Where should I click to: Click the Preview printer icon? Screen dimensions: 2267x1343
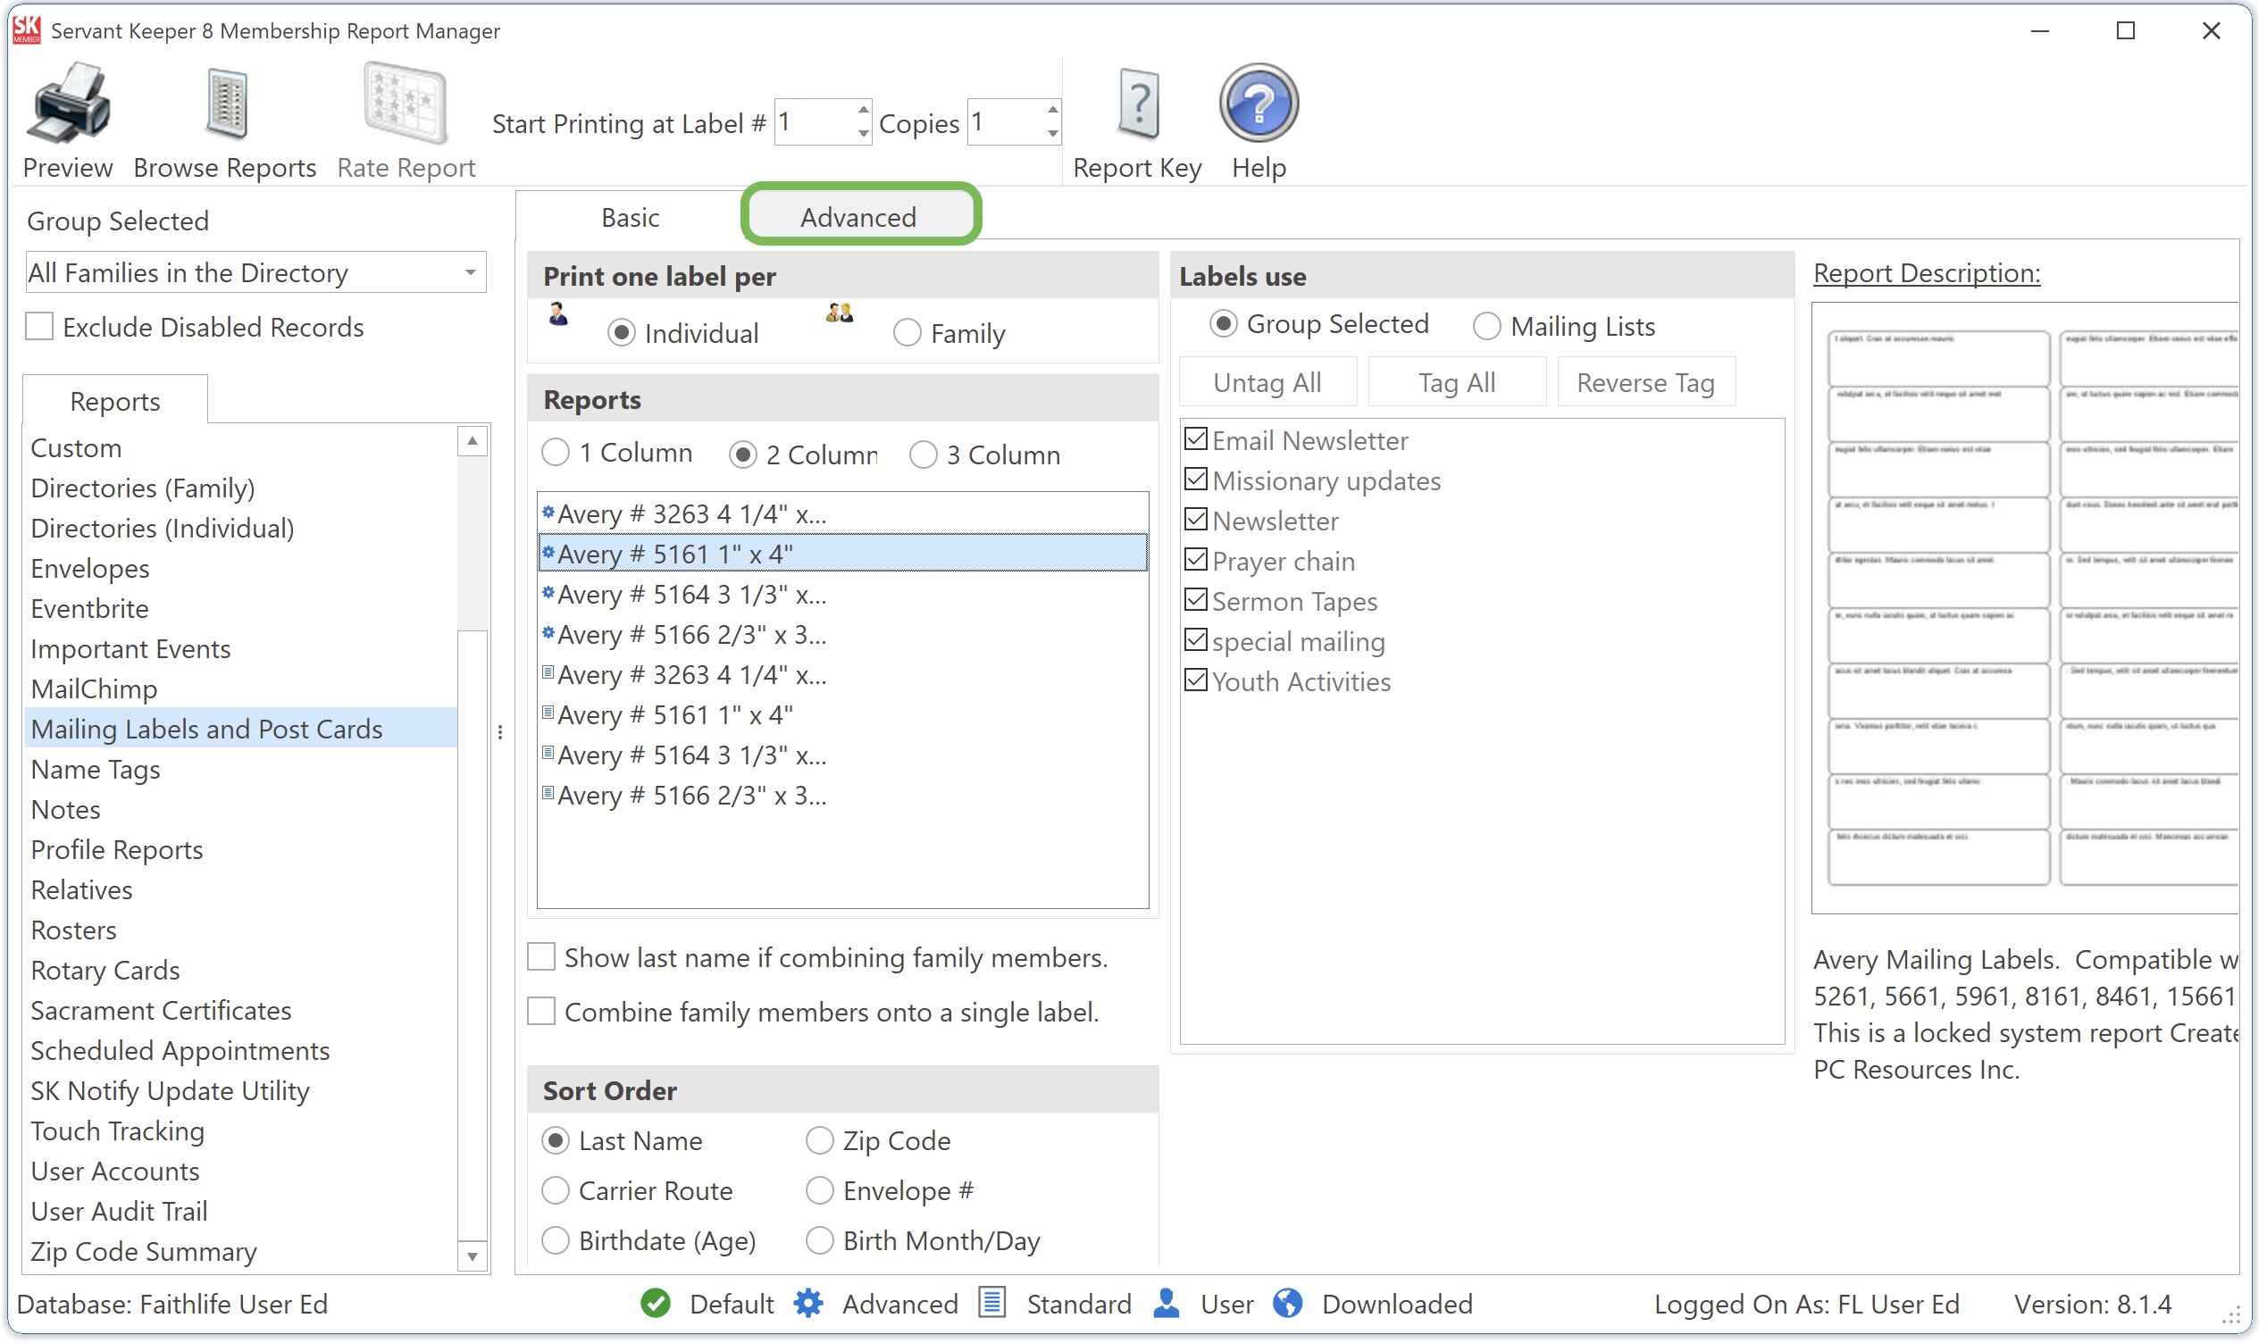tap(68, 104)
